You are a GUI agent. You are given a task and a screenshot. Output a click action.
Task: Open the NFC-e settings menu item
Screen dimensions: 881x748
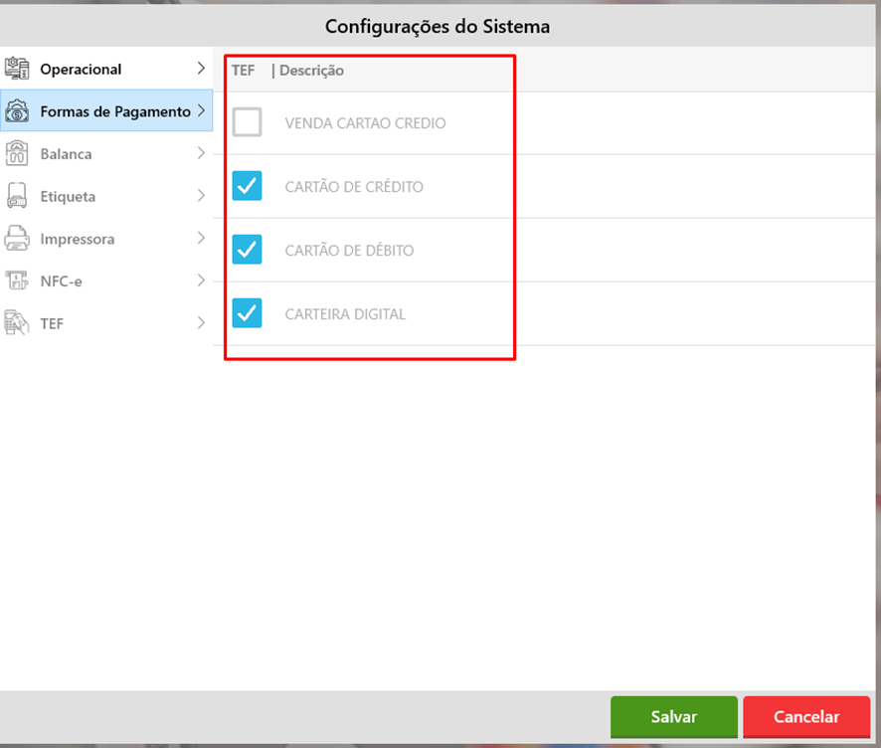coord(62,281)
